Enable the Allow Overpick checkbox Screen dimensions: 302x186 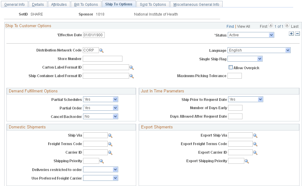coord(231,67)
